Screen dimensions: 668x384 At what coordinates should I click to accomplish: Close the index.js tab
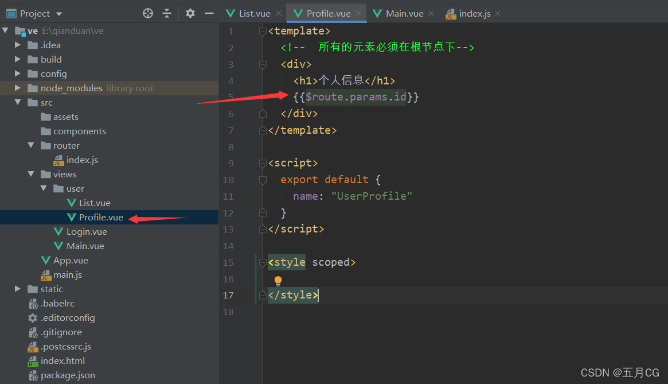498,13
